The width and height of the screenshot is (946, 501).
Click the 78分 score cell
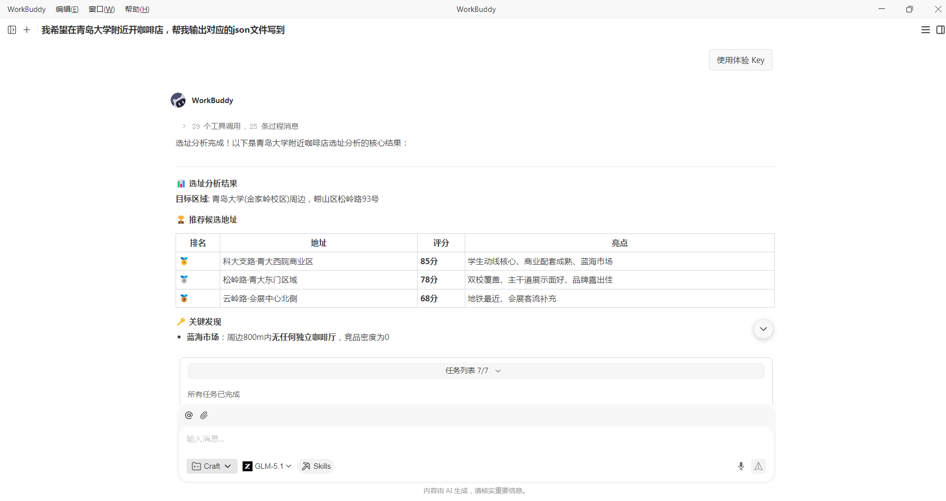point(441,280)
